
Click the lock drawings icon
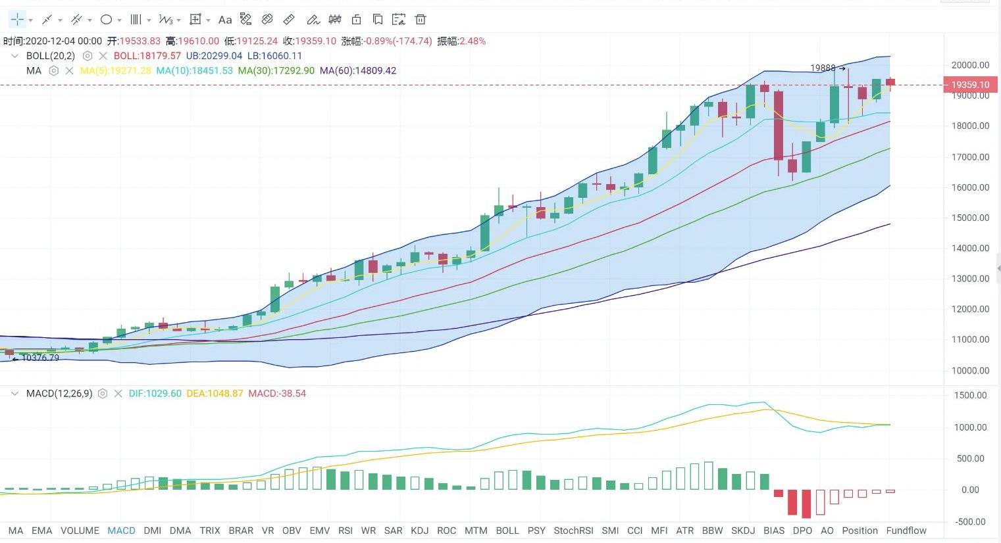(x=357, y=20)
